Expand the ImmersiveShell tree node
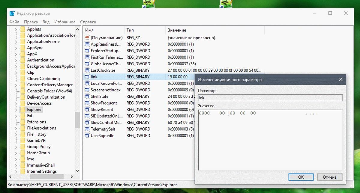The width and height of the screenshot is (360, 193). 16,165
